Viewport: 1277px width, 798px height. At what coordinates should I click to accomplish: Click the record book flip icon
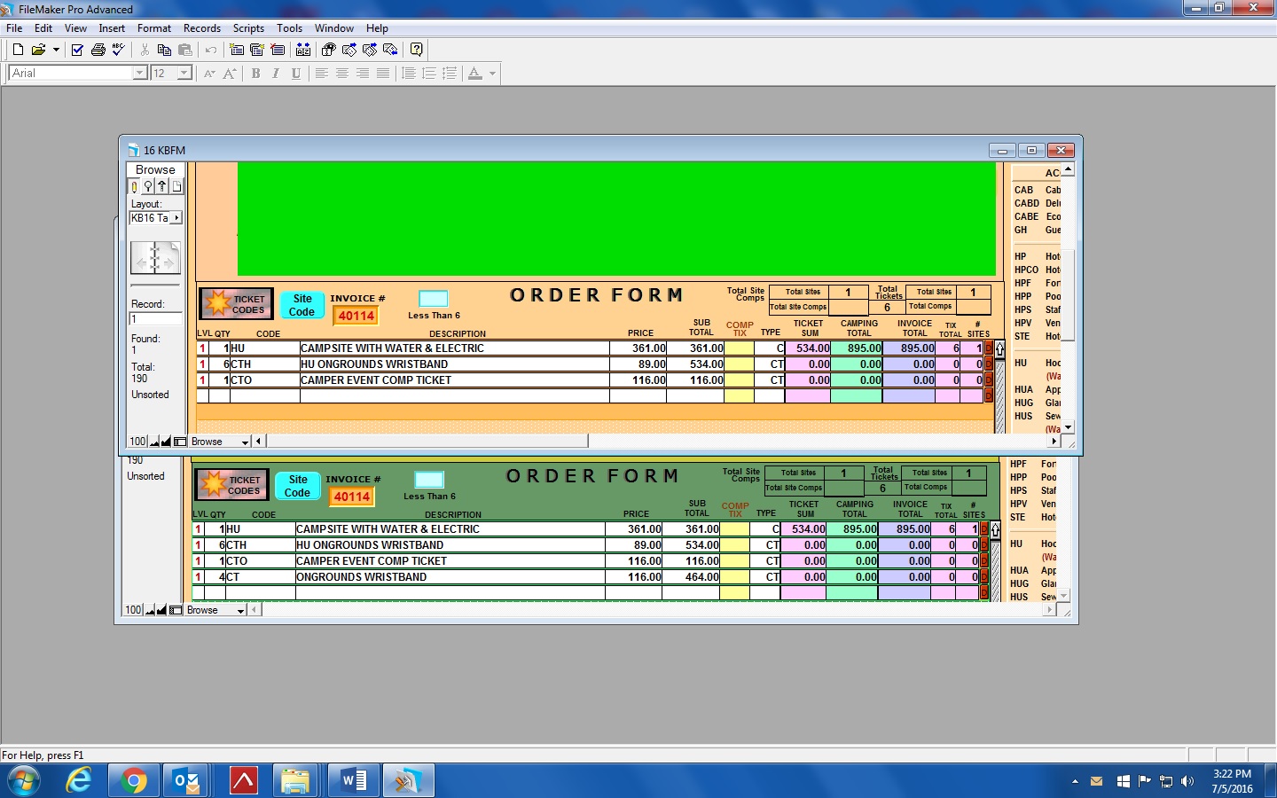pos(155,258)
